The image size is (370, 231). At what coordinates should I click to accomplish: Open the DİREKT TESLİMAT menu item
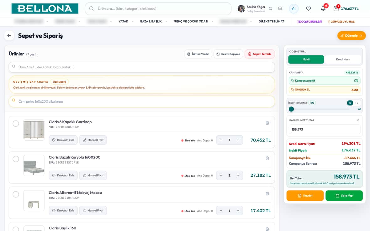271,21
